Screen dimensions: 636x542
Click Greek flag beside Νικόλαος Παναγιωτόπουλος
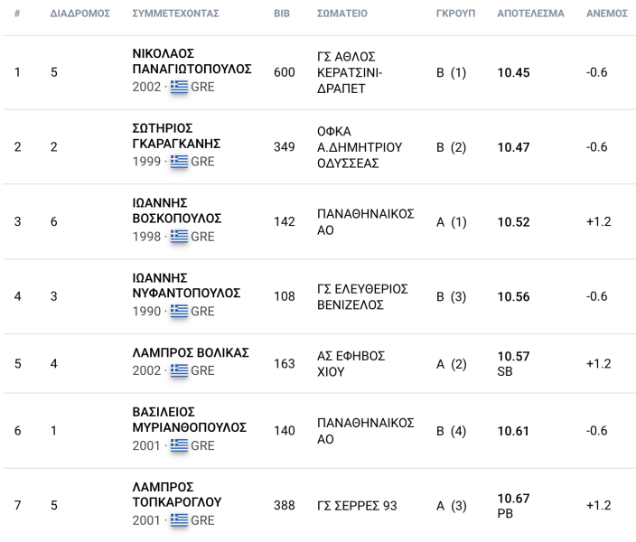(179, 88)
